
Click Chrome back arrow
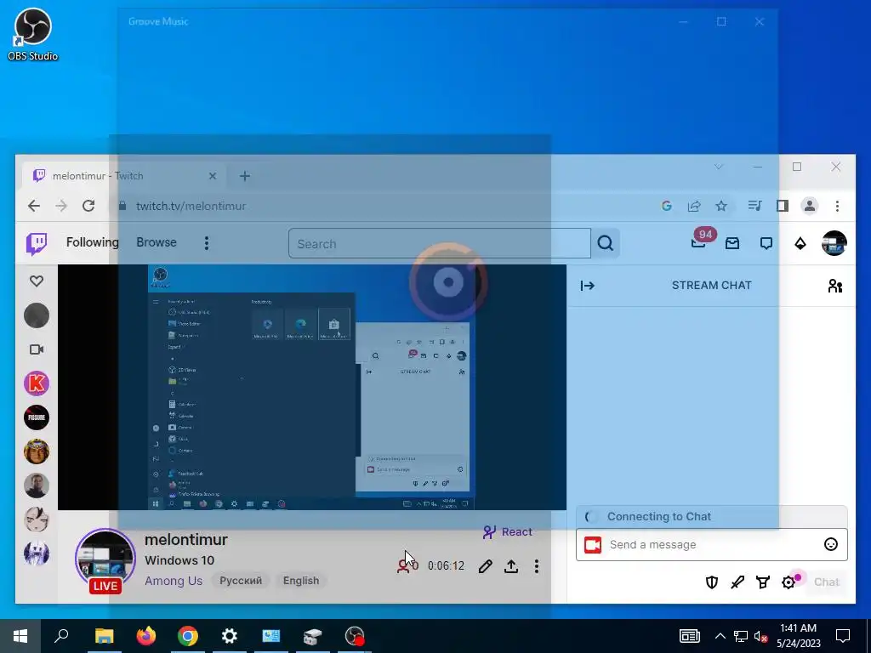[34, 206]
